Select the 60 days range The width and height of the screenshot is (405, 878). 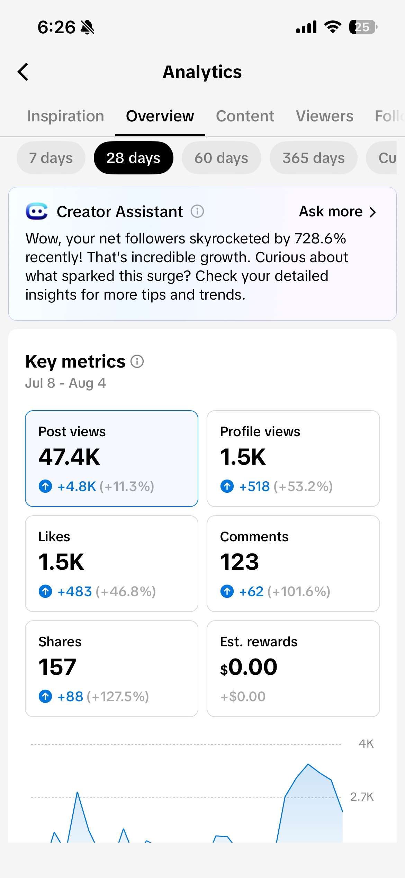point(221,158)
